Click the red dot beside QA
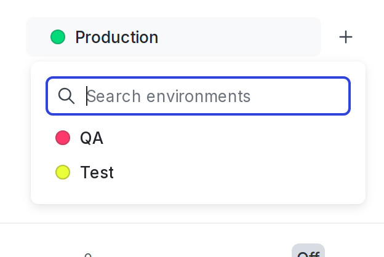 pos(63,138)
